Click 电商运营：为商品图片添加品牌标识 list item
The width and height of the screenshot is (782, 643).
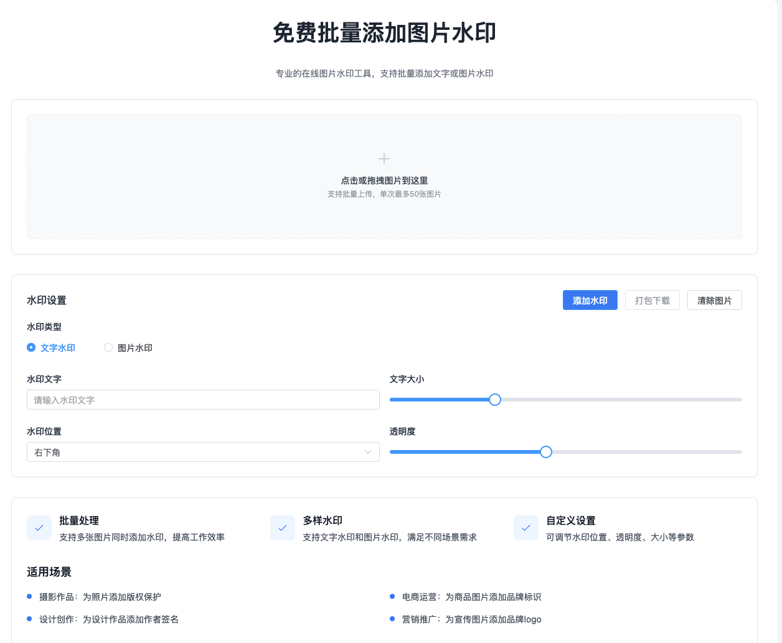click(x=471, y=597)
